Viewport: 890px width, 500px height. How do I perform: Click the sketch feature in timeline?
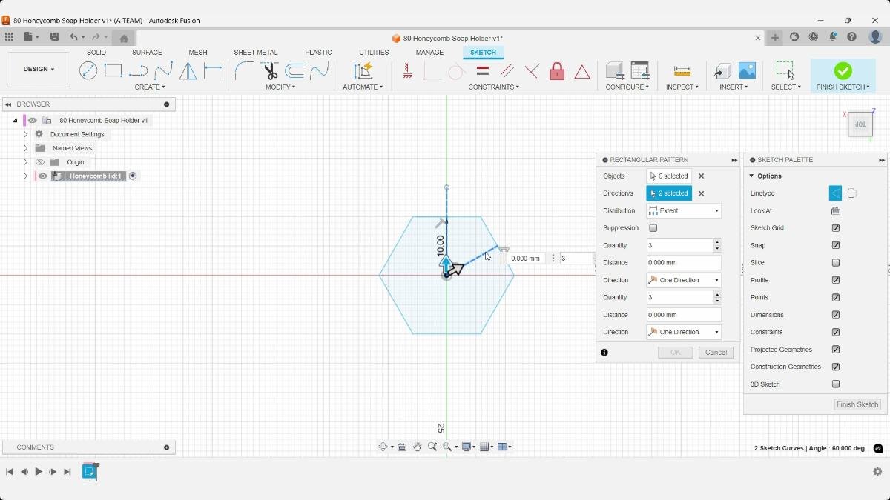coord(90,472)
